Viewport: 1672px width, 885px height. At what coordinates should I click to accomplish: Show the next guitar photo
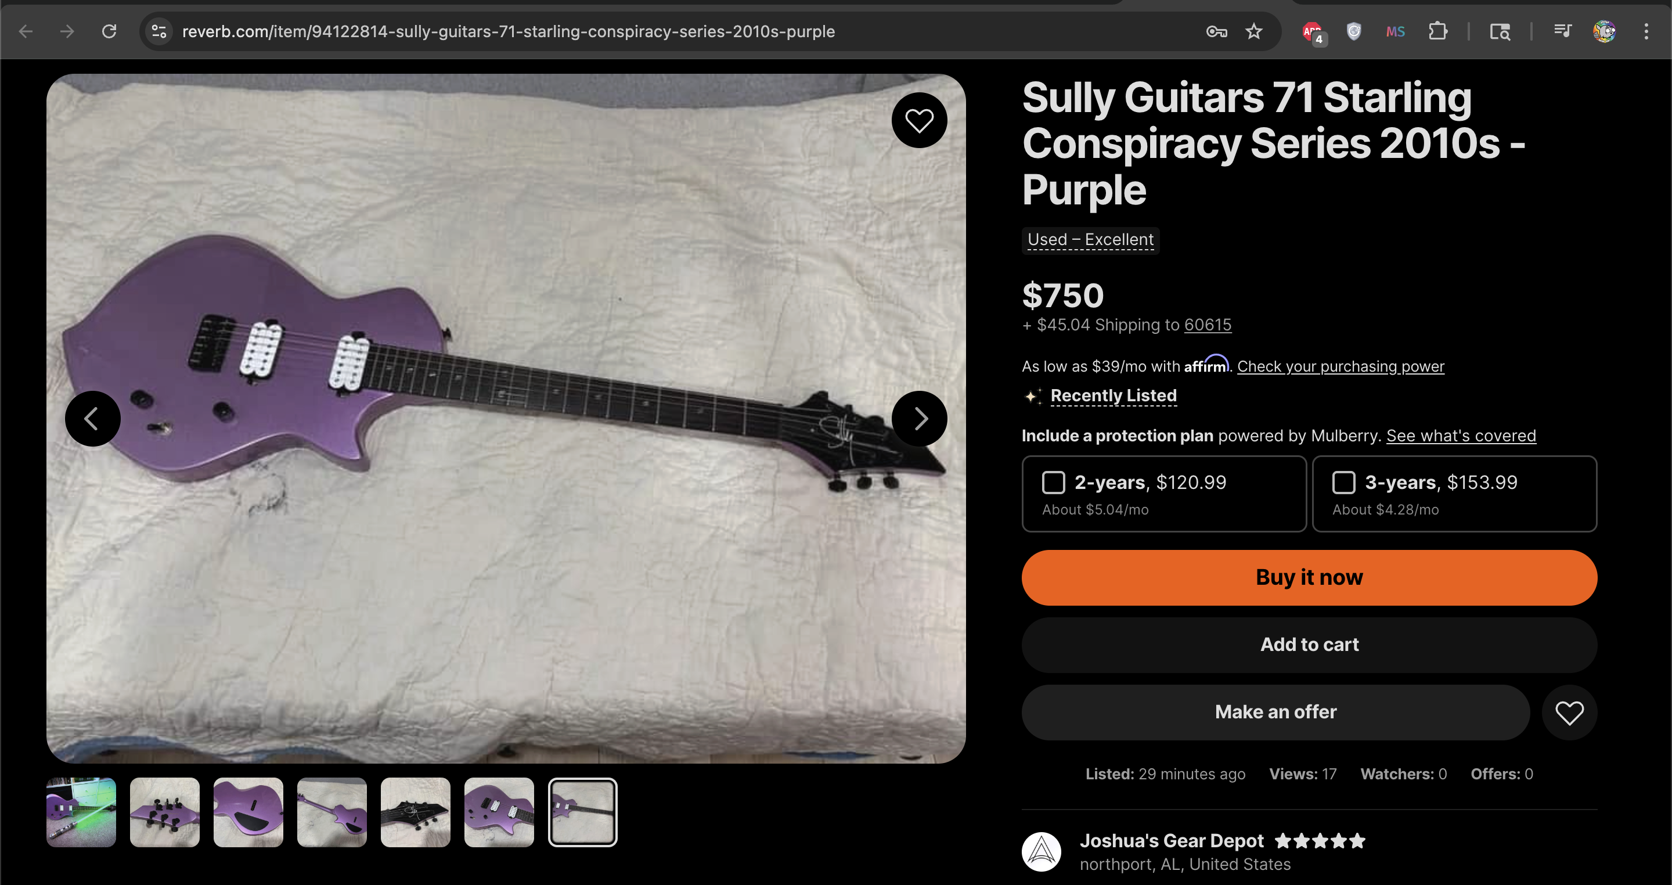tap(918, 419)
